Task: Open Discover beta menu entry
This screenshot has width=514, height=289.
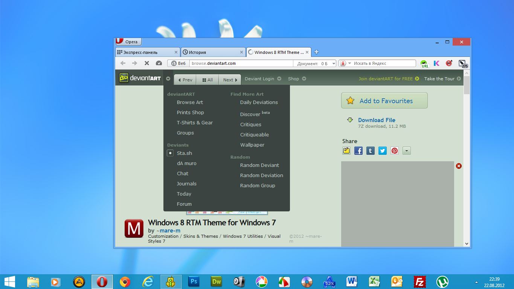Action: [255, 113]
